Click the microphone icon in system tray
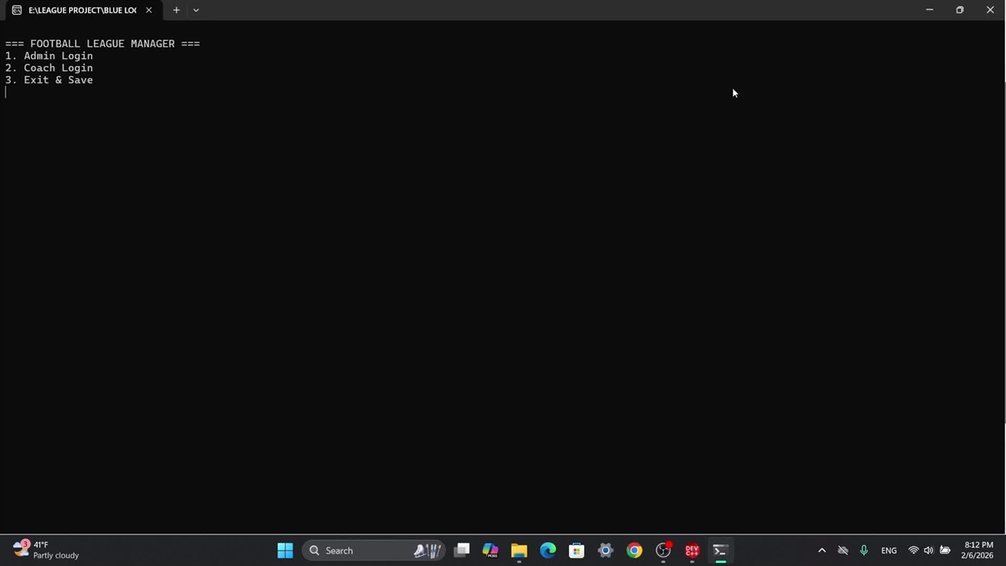The height and width of the screenshot is (566, 1006). (864, 550)
